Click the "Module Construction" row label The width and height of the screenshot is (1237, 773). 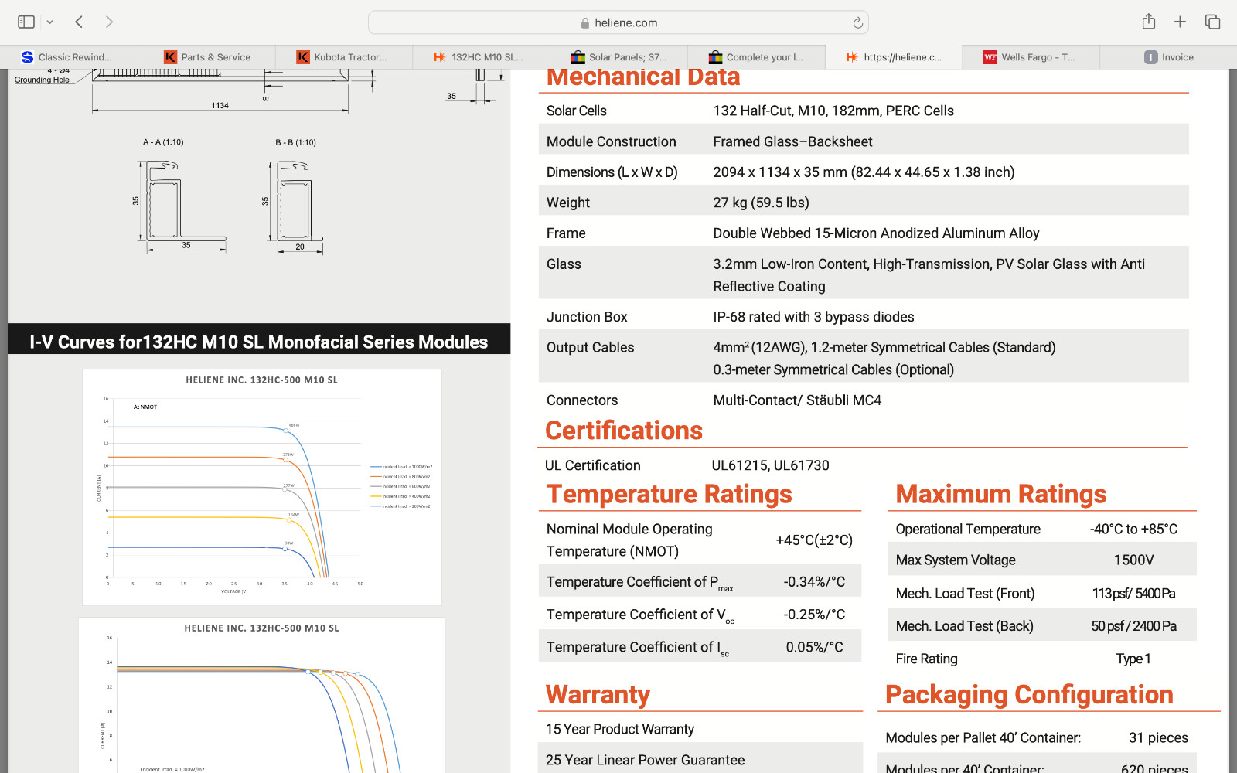click(x=611, y=141)
